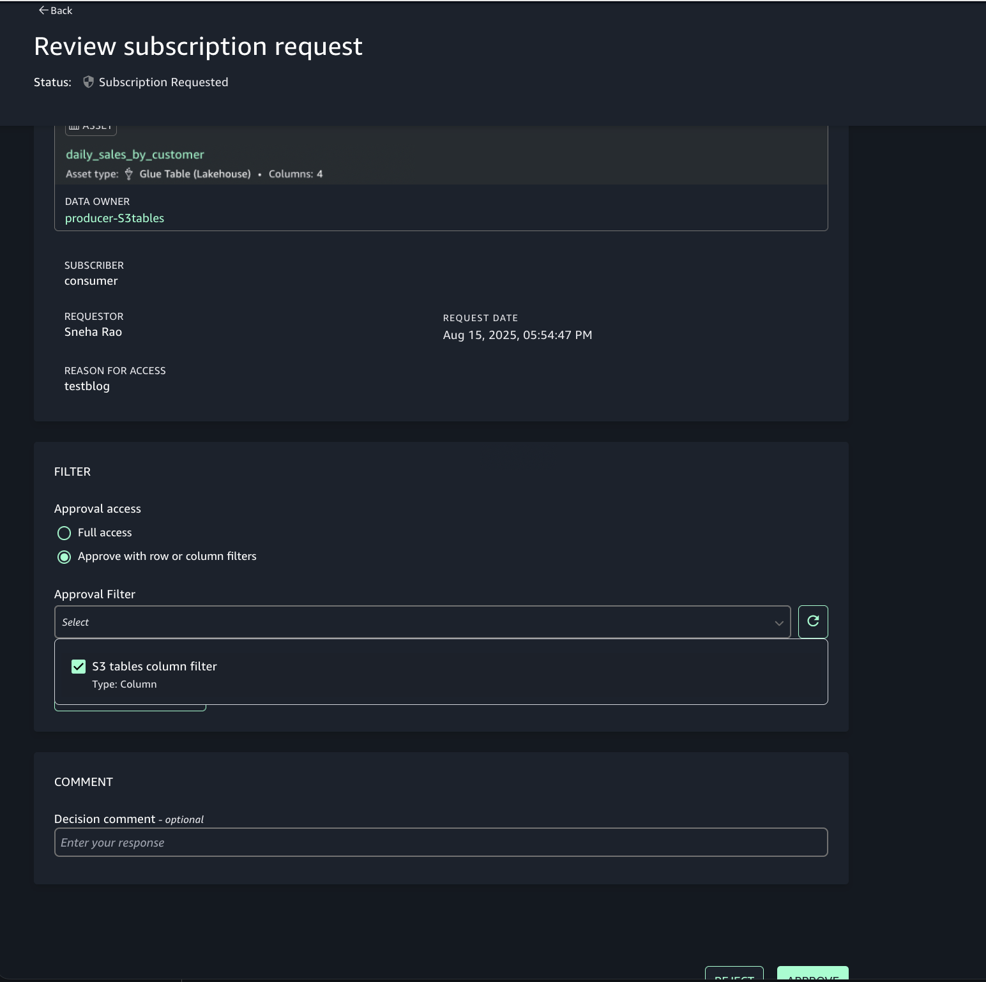Screen dimensions: 986x982
Task: Refresh the Approval Filter list
Action: (812, 621)
